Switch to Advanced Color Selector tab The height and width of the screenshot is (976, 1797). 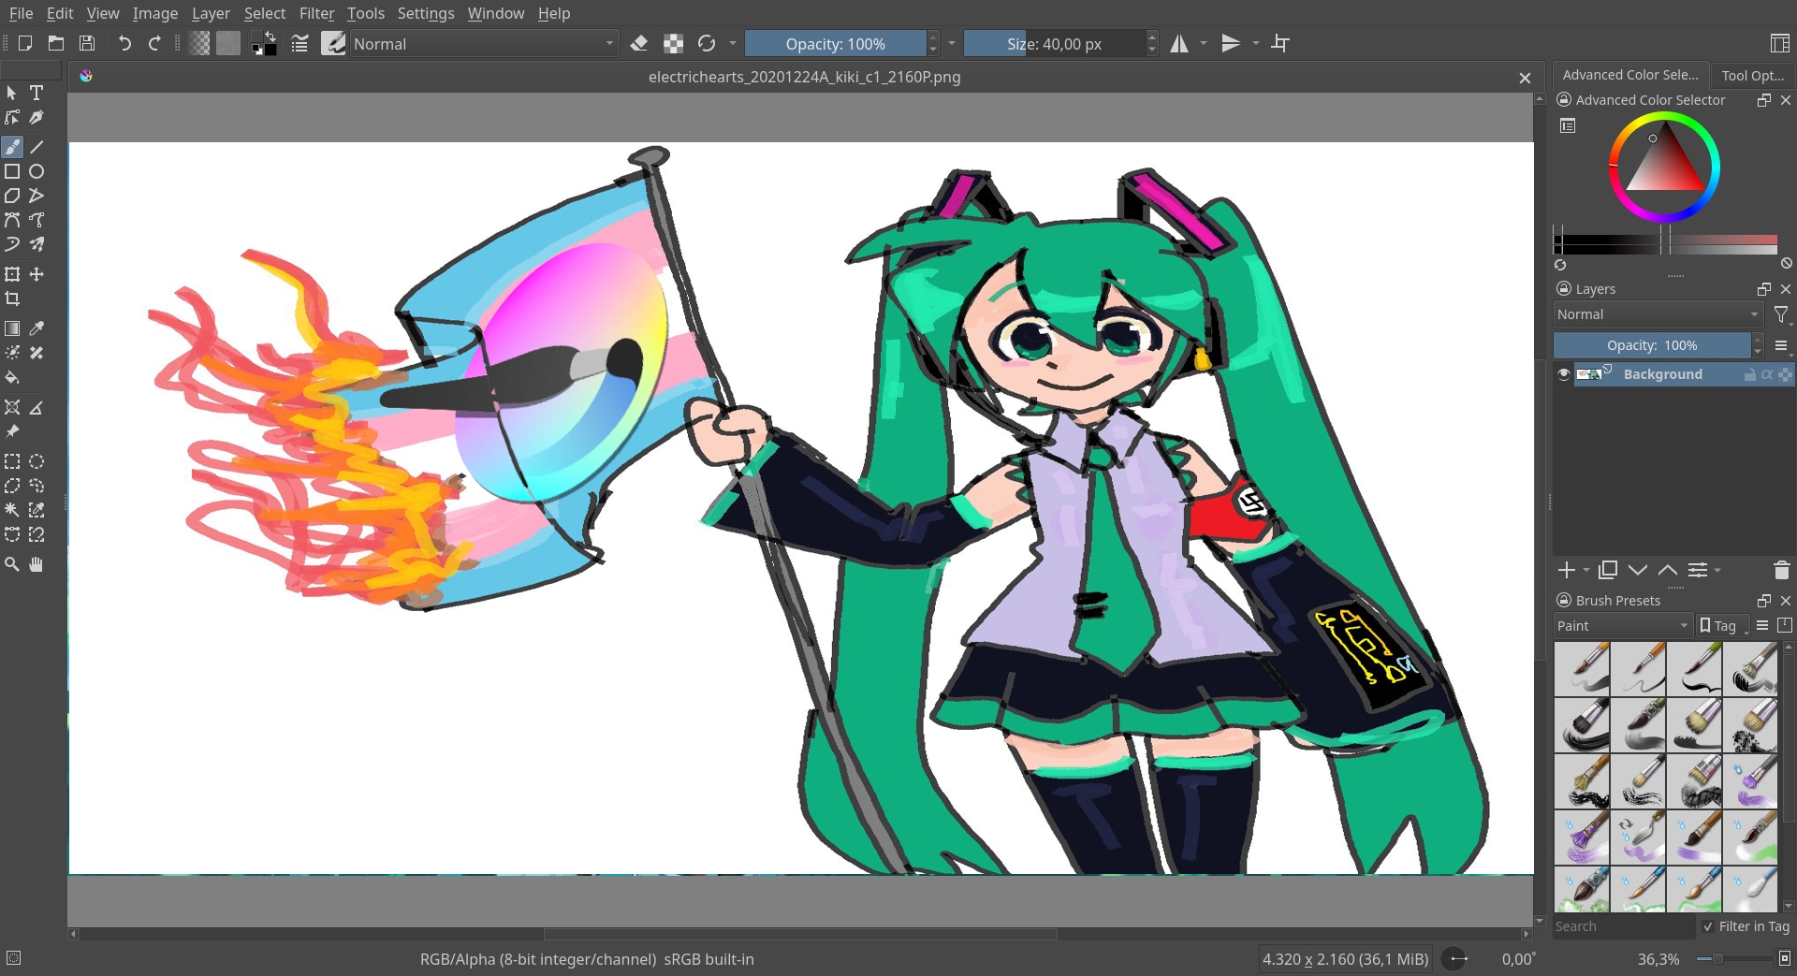[1630, 75]
